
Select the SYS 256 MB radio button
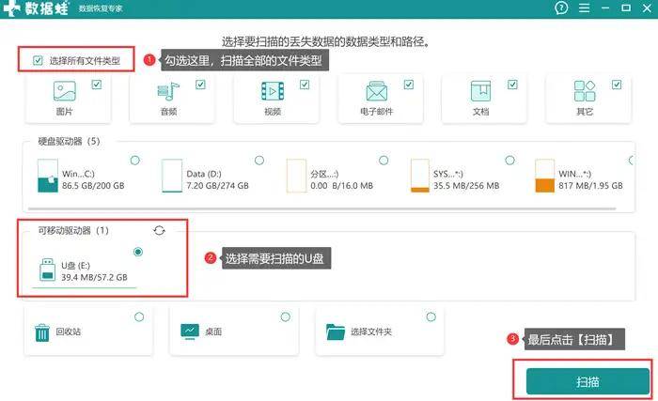(509, 161)
